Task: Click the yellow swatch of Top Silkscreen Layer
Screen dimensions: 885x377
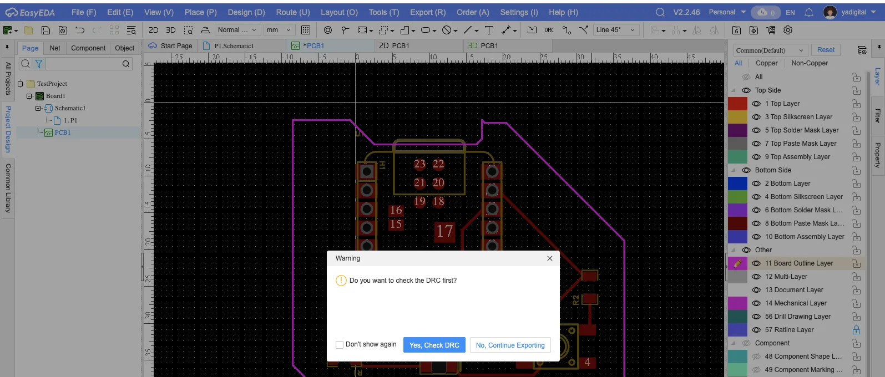Action: point(737,117)
